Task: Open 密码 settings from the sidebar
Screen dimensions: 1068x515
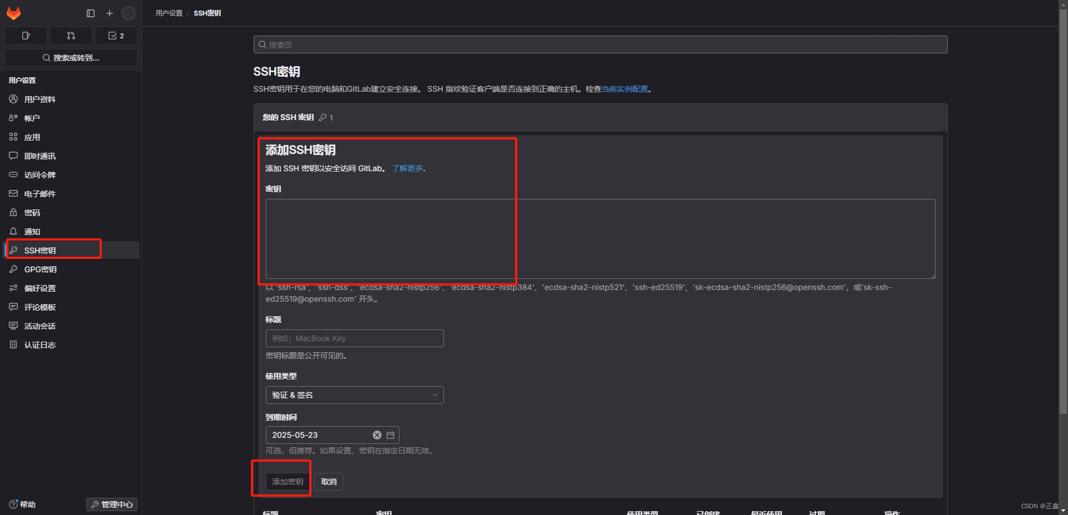Action: 32,212
